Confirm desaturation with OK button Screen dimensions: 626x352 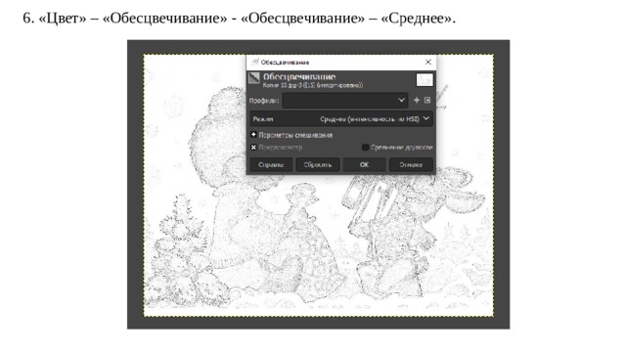pyautogui.click(x=364, y=164)
